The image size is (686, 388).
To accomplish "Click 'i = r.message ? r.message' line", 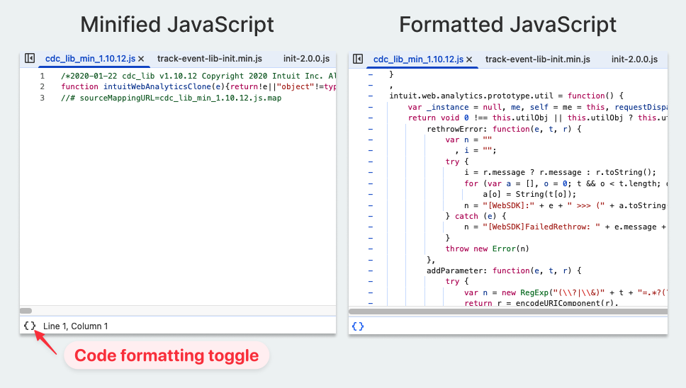I will tap(560, 172).
